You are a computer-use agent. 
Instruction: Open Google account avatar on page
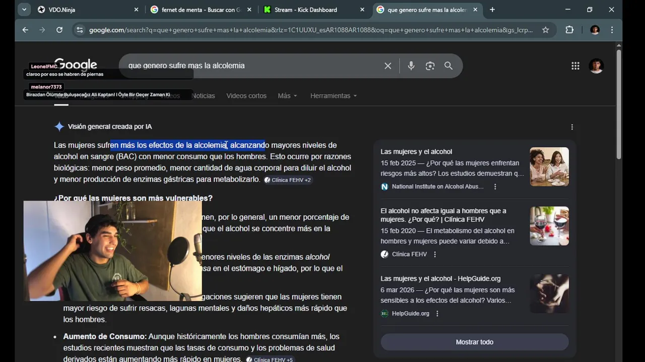click(596, 66)
